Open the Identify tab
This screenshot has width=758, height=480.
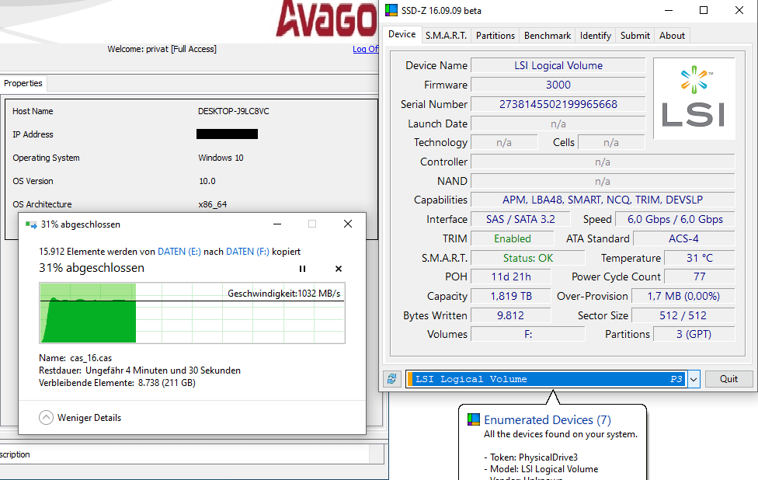(596, 36)
